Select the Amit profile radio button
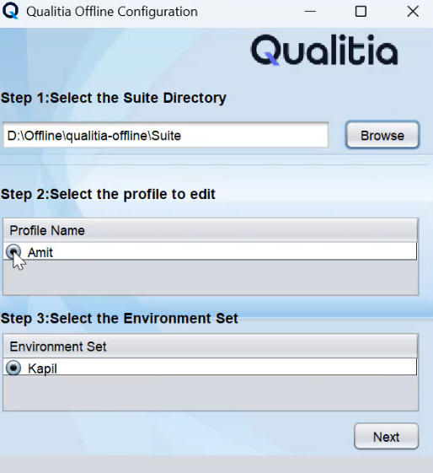The height and width of the screenshot is (473, 433). 13,251
